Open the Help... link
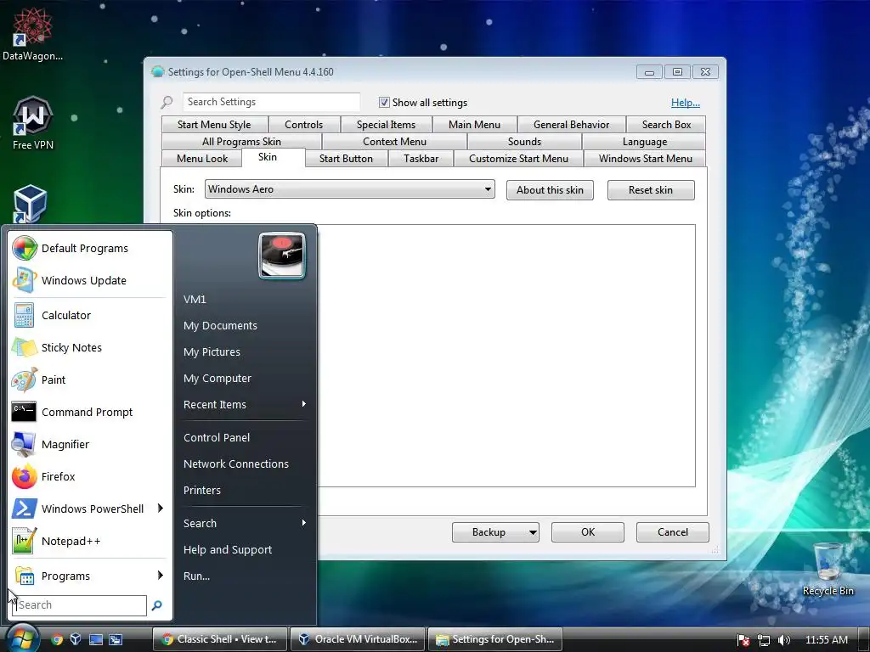 click(686, 103)
